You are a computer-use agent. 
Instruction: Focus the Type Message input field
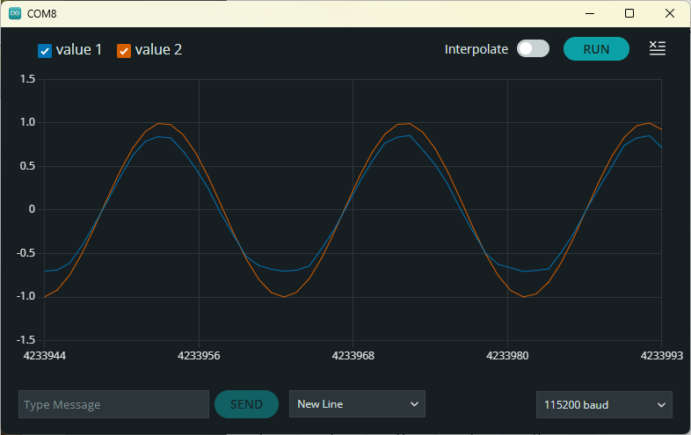point(113,404)
